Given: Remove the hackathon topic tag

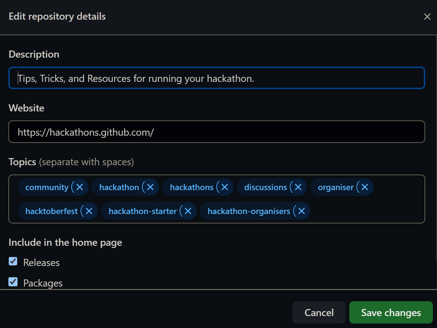Looking at the screenshot, I should point(150,187).
